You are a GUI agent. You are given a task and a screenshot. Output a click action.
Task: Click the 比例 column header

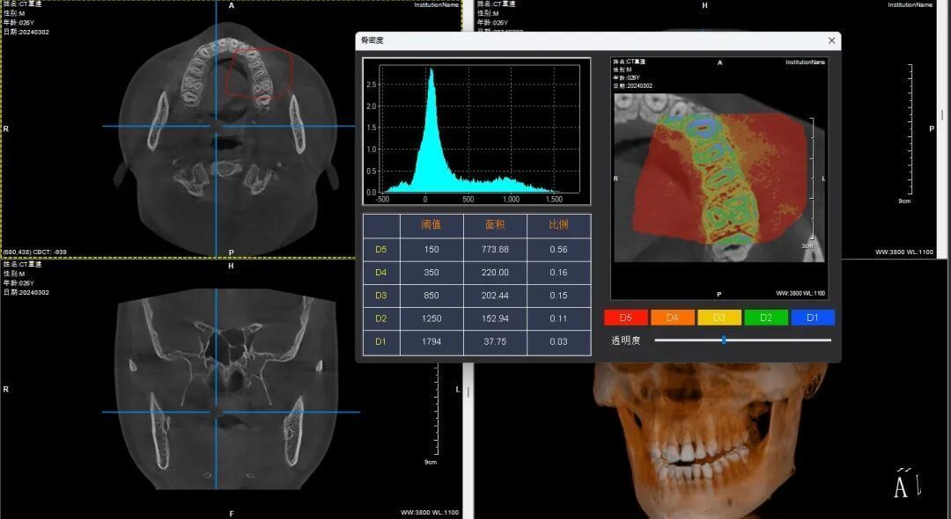(x=558, y=224)
